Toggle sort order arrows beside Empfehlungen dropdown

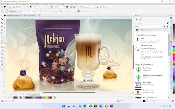click(x=137, y=30)
